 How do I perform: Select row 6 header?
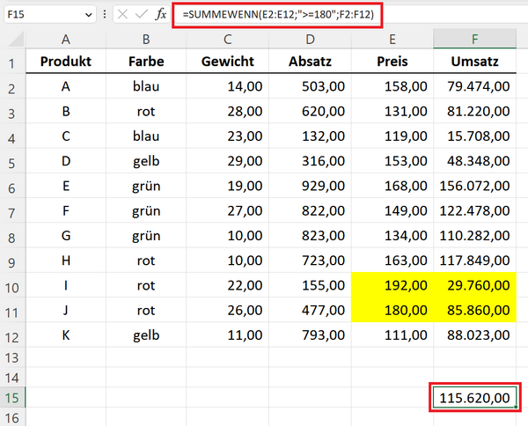(12, 187)
